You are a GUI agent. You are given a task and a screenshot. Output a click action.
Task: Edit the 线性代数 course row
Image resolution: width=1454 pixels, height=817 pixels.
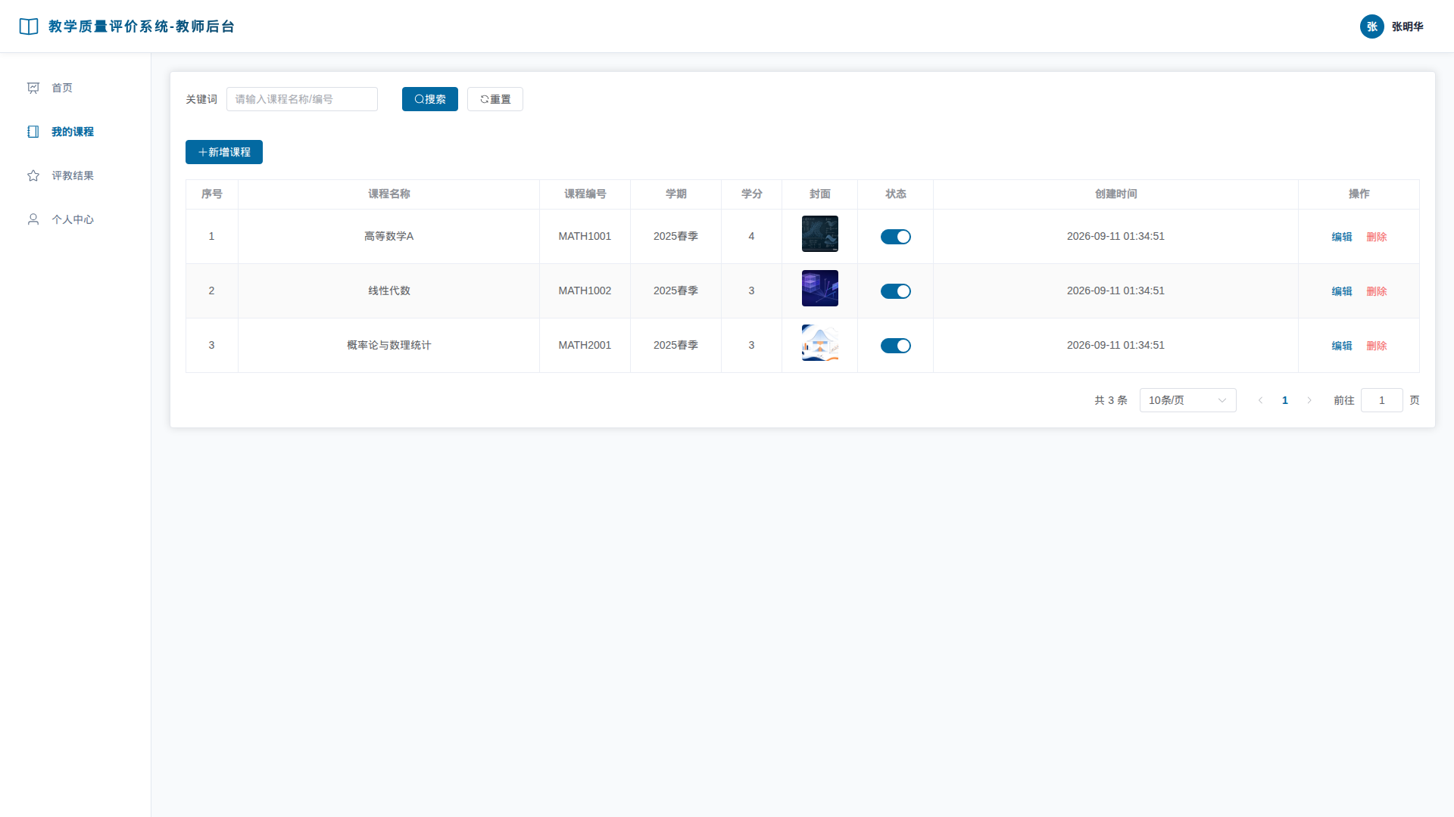click(x=1342, y=291)
